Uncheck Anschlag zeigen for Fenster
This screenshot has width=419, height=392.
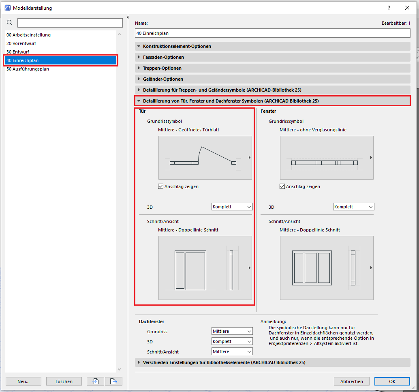click(282, 186)
